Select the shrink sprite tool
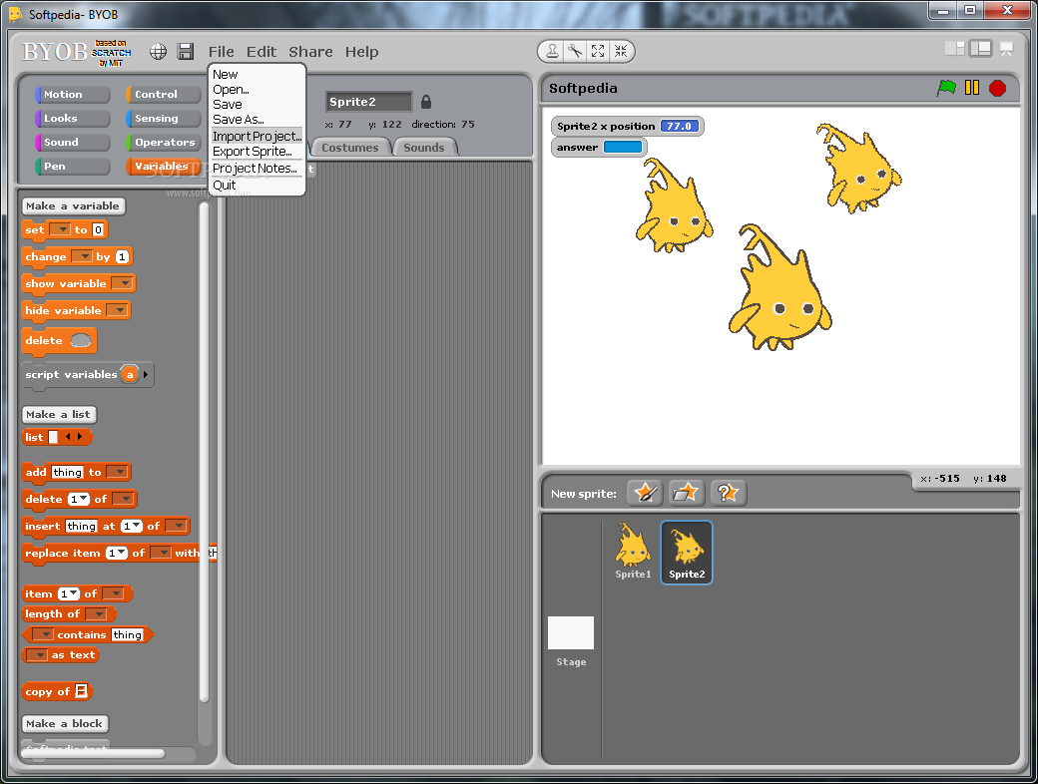The width and height of the screenshot is (1038, 784). click(620, 51)
